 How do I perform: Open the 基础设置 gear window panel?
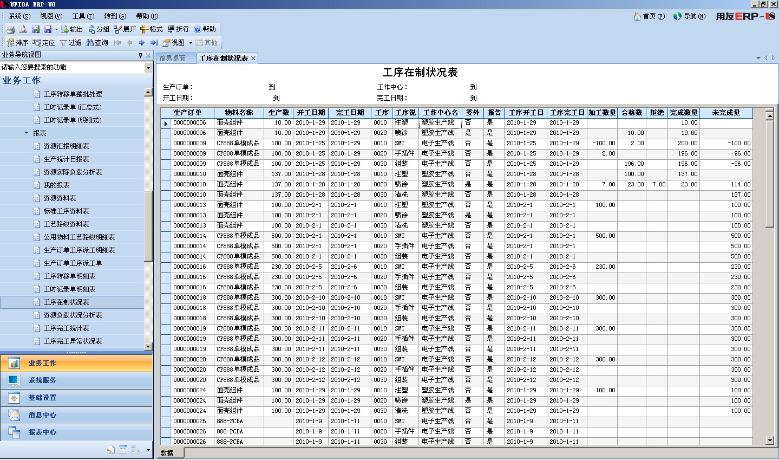tap(76, 398)
